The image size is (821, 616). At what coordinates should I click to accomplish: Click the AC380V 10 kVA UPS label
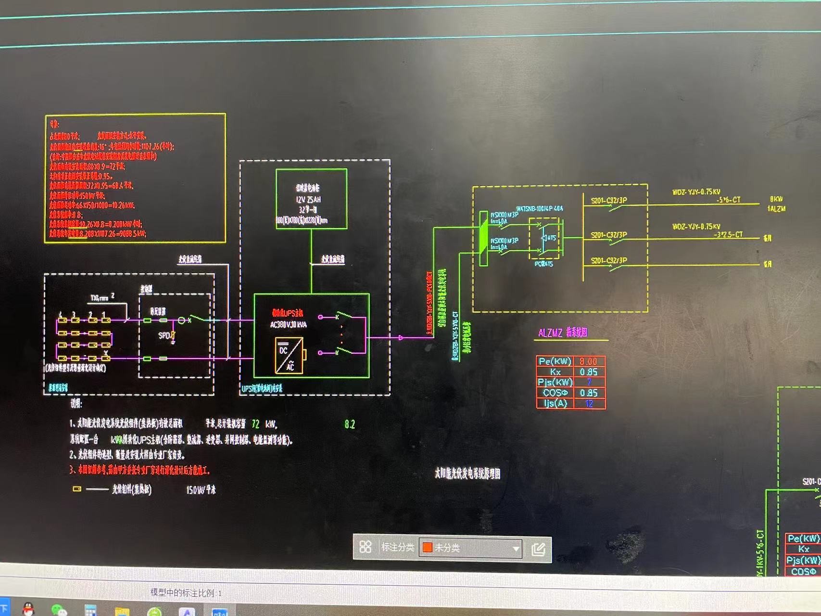288,325
